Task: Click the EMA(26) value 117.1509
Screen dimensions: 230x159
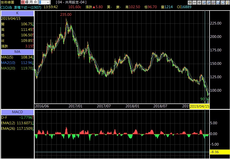Action: click(24, 128)
